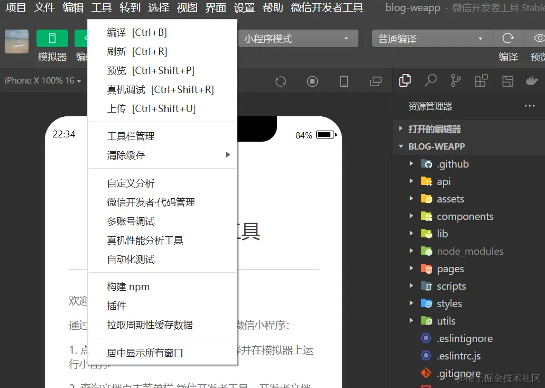Select 居中显示所有窗口 menu entry
The image size is (545, 388).
click(x=162, y=353)
